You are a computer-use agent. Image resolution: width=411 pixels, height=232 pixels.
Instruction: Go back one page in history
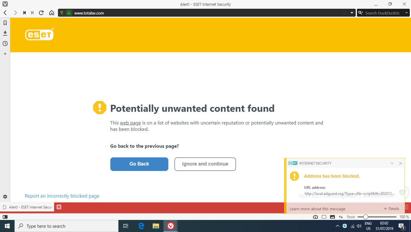(x=5, y=13)
